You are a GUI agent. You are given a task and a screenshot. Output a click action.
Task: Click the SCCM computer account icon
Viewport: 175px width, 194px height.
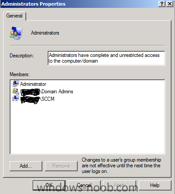[16, 99]
